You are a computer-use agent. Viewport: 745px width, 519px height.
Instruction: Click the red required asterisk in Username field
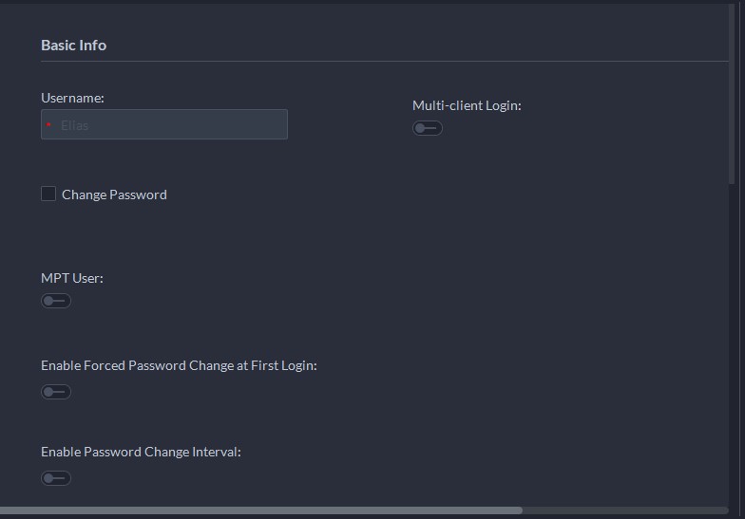(x=48, y=125)
